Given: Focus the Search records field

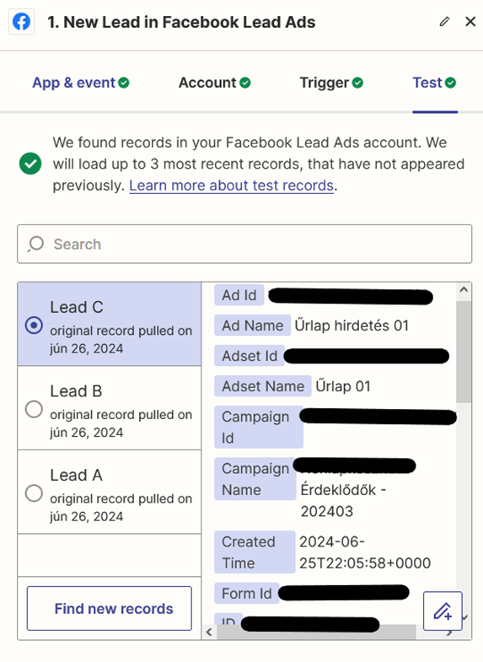Looking at the screenshot, I should click(x=244, y=244).
